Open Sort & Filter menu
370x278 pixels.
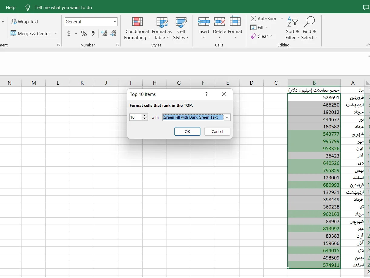[292, 29]
